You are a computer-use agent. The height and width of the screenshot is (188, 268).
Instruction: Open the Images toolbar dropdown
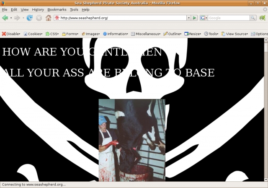[91, 34]
